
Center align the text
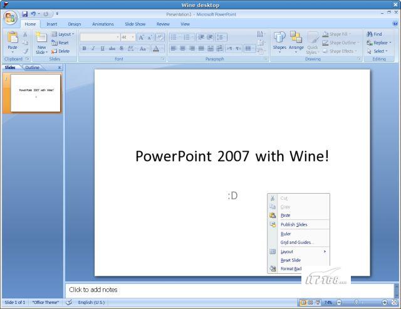pyautogui.click(x=182, y=48)
